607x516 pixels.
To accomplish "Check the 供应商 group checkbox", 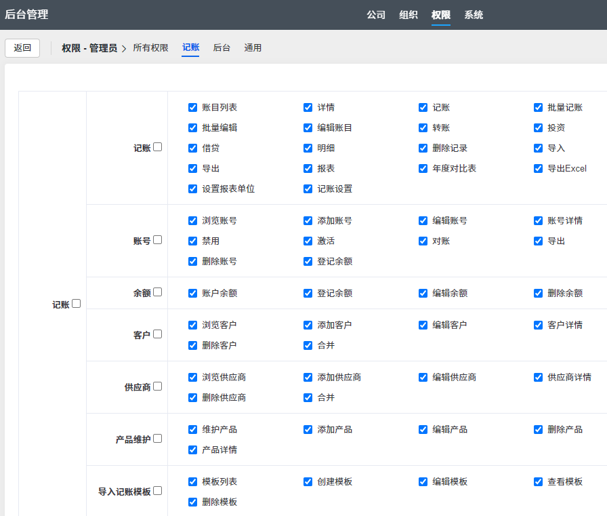I will tap(158, 386).
